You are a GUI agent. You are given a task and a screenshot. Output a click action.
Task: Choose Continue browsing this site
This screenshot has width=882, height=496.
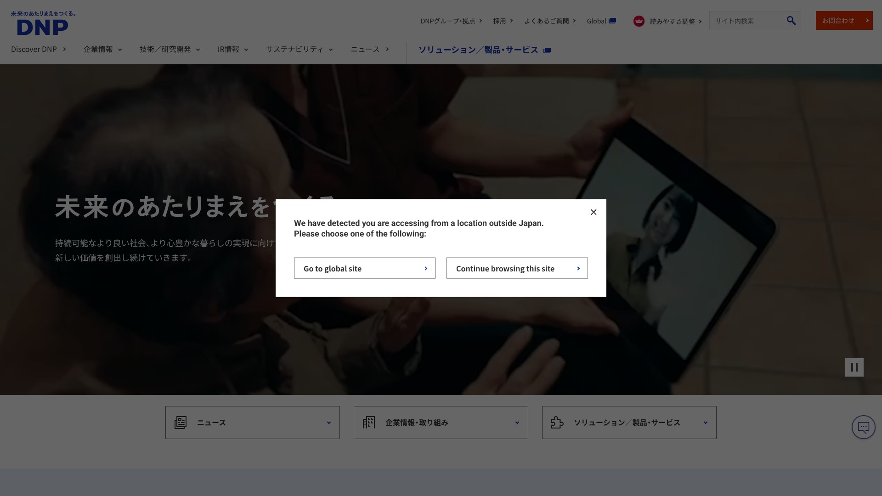517,268
